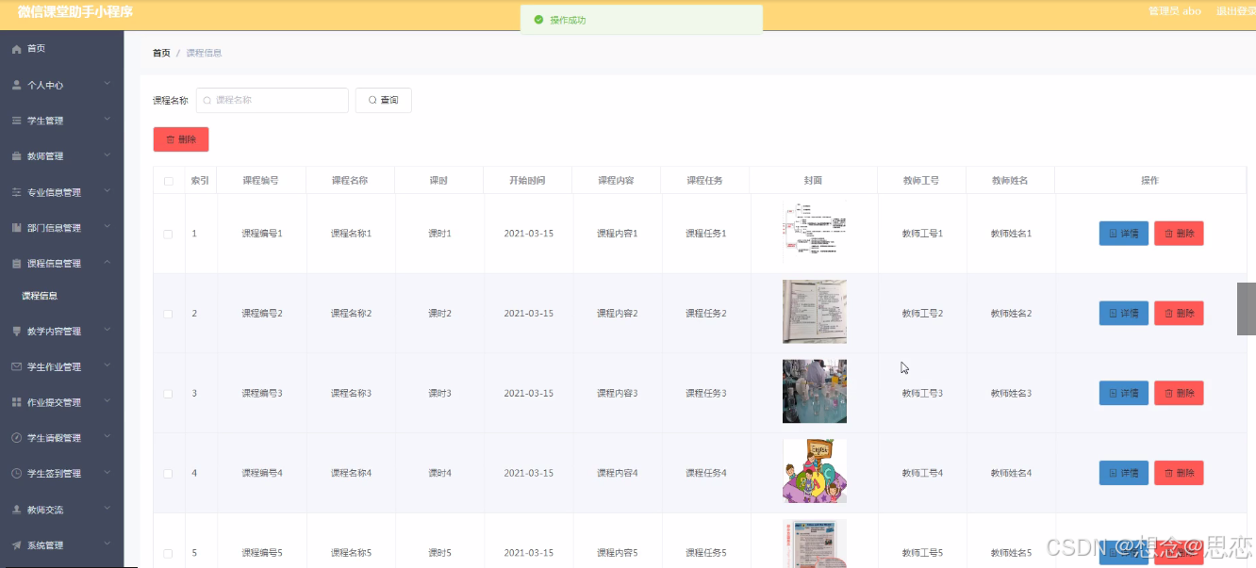Tick the checkbox for row 课程编号1
This screenshot has width=1256, height=568.
pyautogui.click(x=169, y=234)
